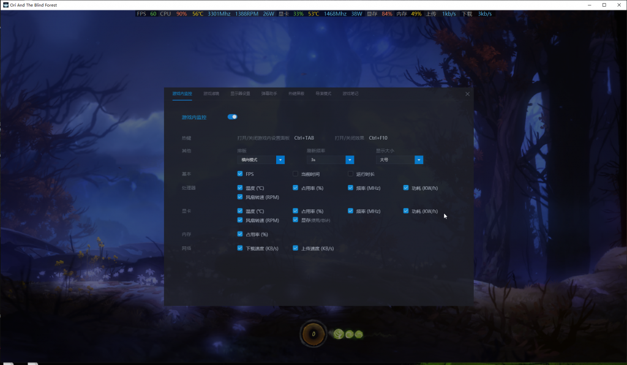This screenshot has width=627, height=365.
Task: Uncheck the 上传速度 (KB/s) checkbox
Action: click(295, 248)
